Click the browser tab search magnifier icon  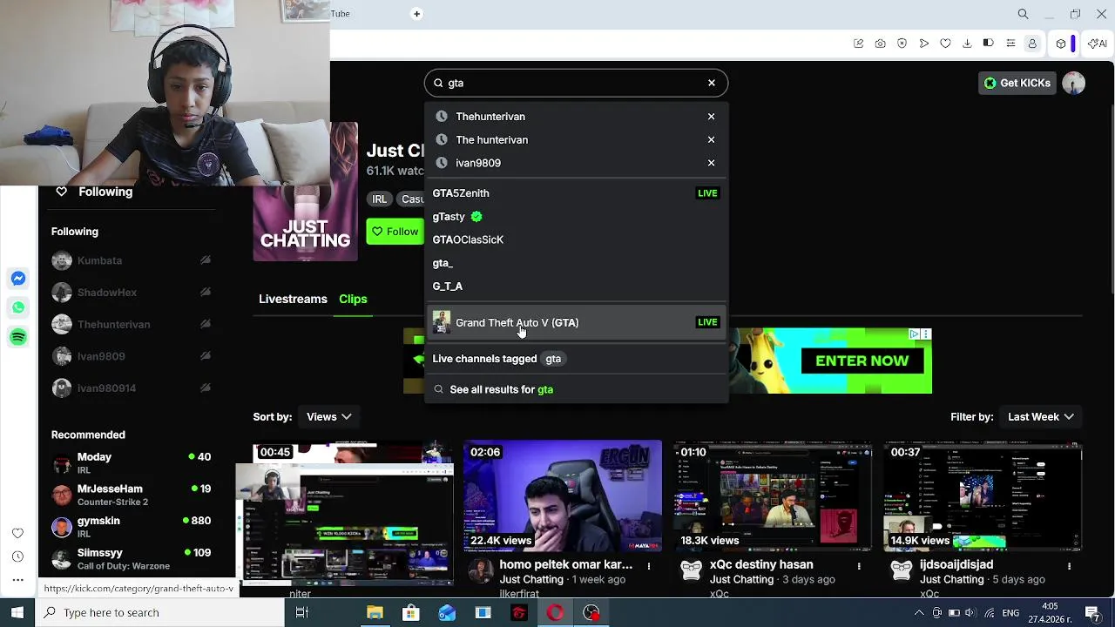1024,14
